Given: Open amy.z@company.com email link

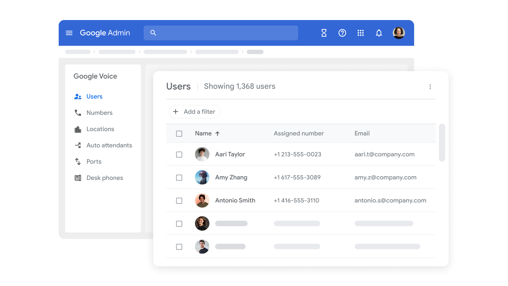Looking at the screenshot, I should point(385,177).
